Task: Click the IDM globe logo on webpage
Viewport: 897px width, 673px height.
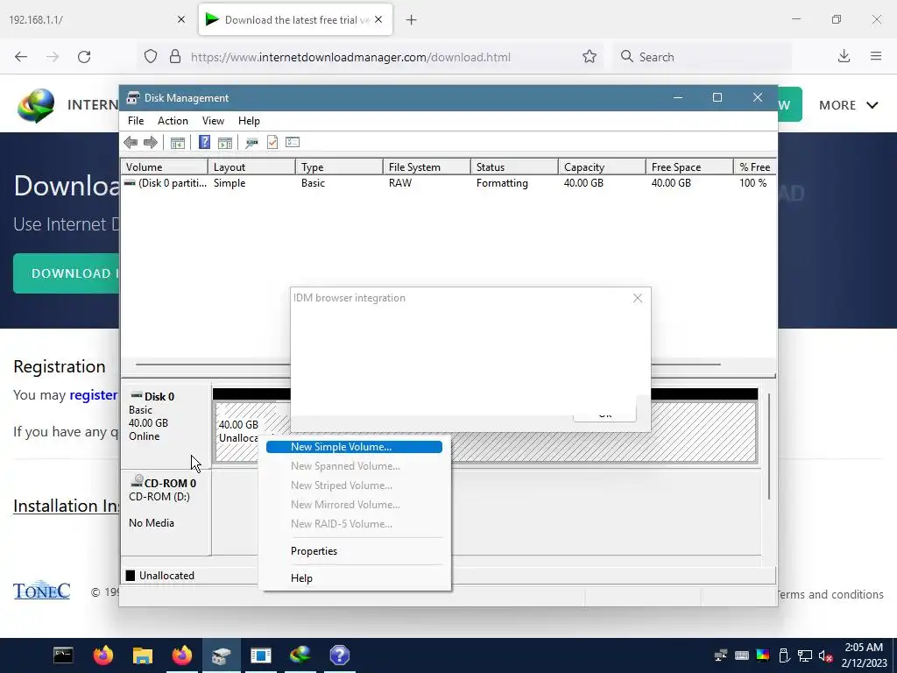Action: point(35,105)
